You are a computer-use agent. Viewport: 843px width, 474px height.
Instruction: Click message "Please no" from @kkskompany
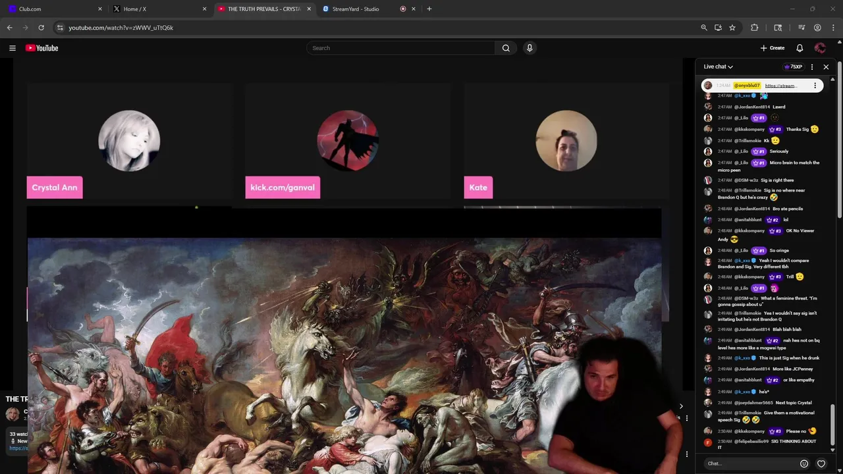coord(796,431)
